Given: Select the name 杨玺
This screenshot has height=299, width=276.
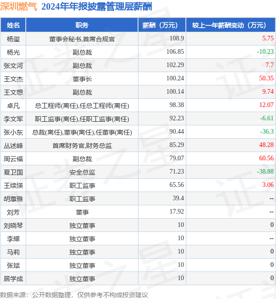Looking at the screenshot, I should pyautogui.click(x=13, y=39).
